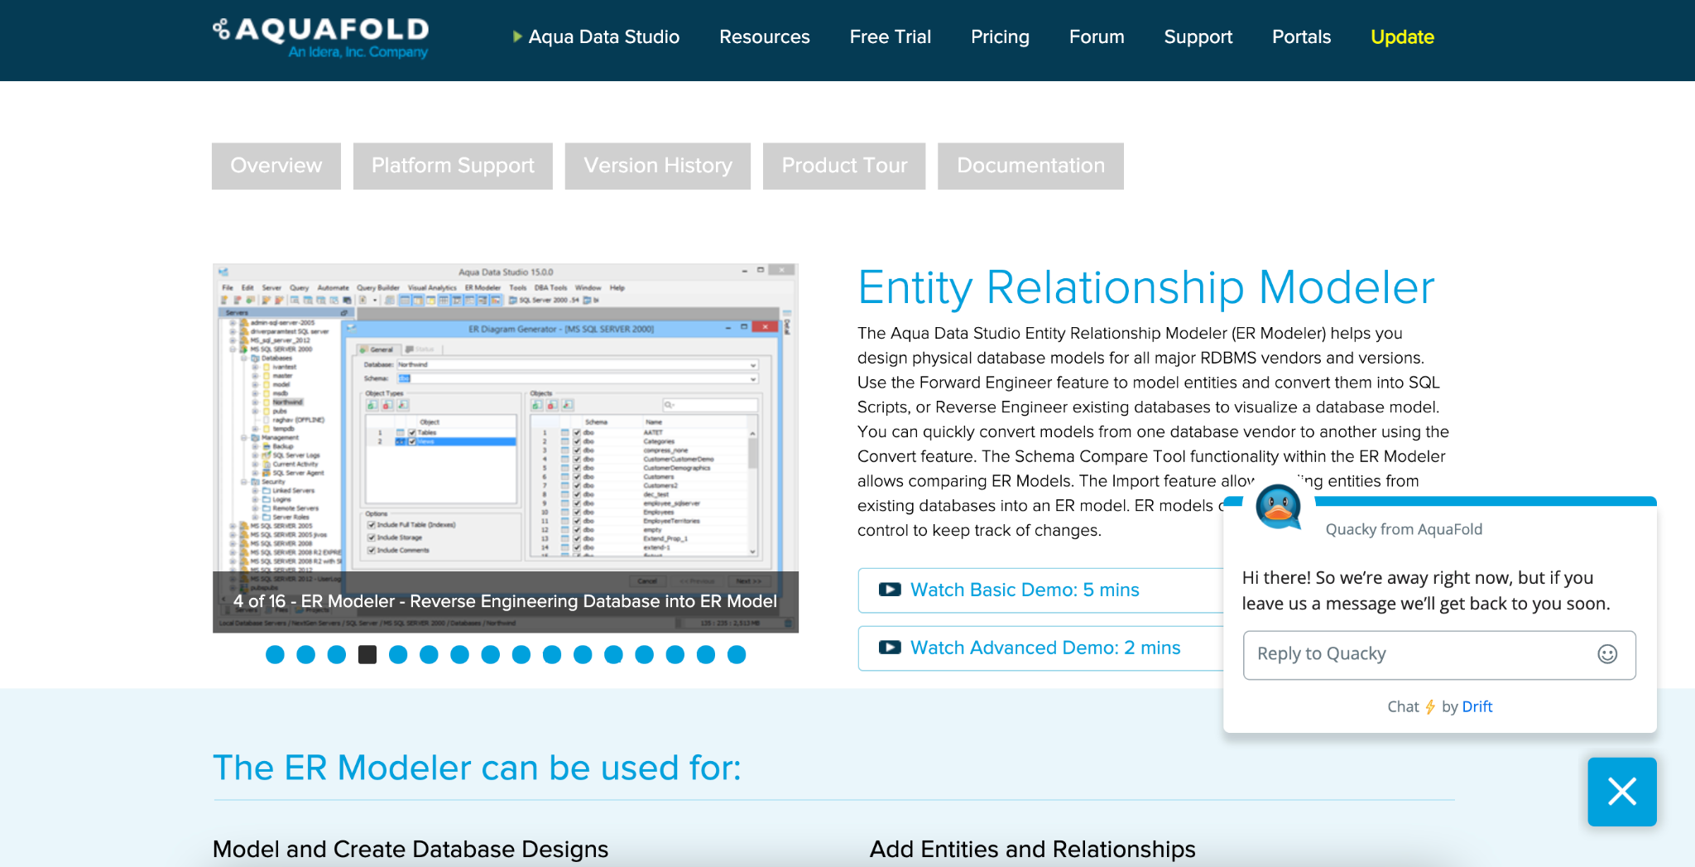1695x867 pixels.
Task: Select the third carousel slide dot
Action: (x=336, y=655)
